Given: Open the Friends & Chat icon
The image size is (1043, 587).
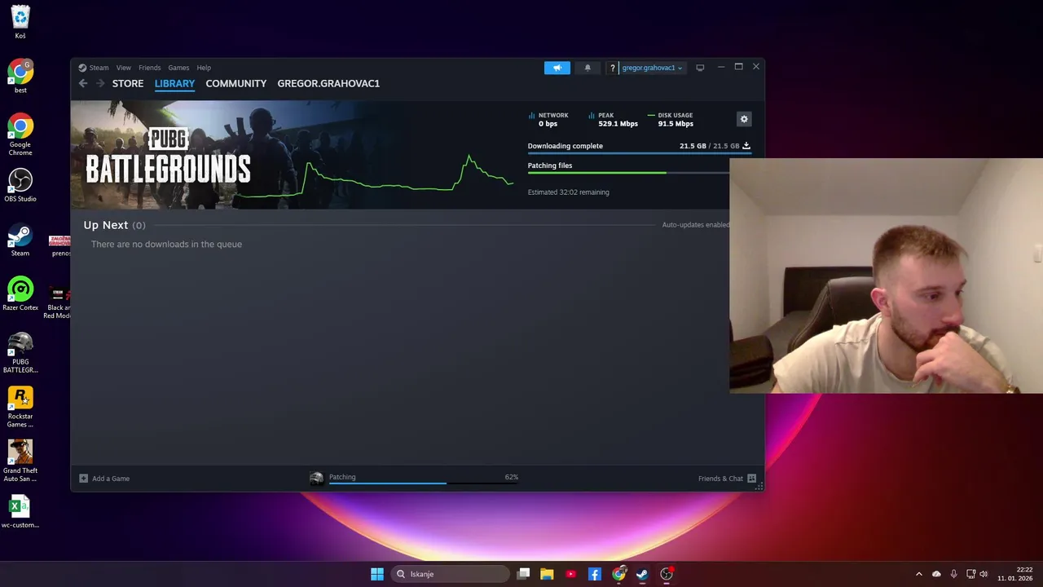Looking at the screenshot, I should (752, 479).
